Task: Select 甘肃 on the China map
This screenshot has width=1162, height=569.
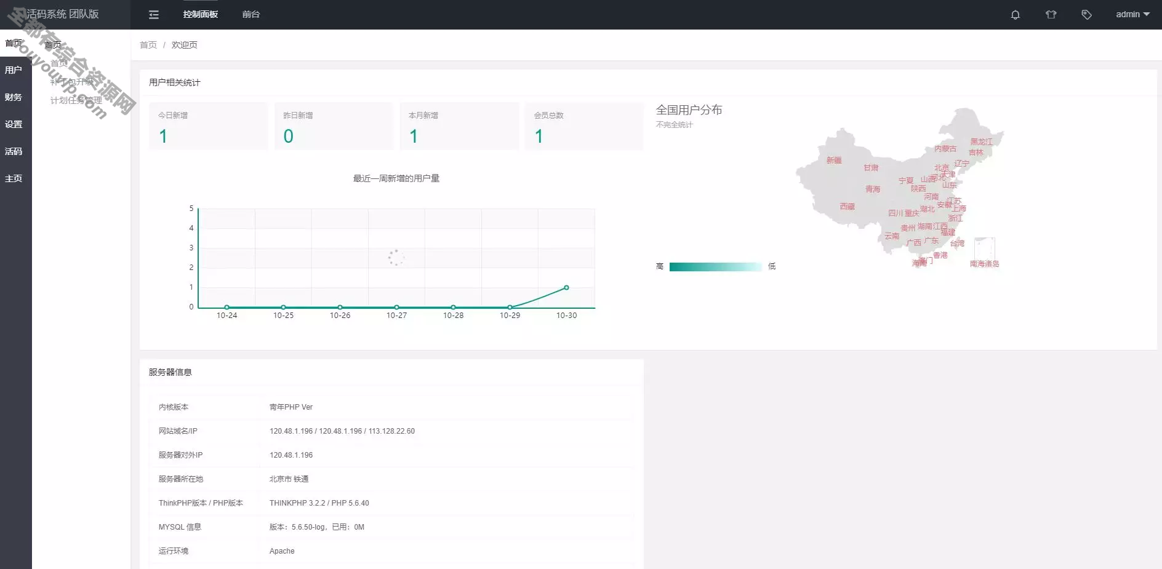Action: pos(871,168)
